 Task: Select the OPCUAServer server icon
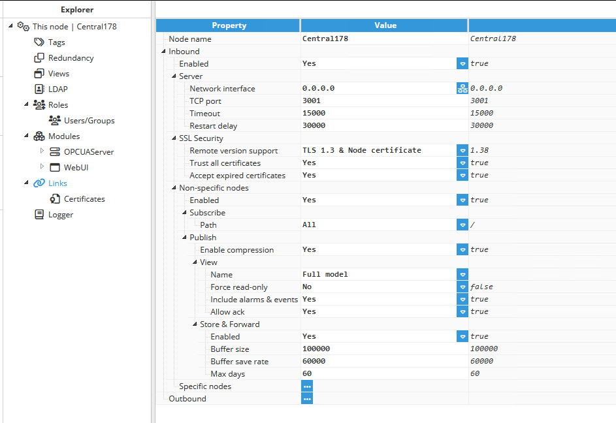(55, 151)
